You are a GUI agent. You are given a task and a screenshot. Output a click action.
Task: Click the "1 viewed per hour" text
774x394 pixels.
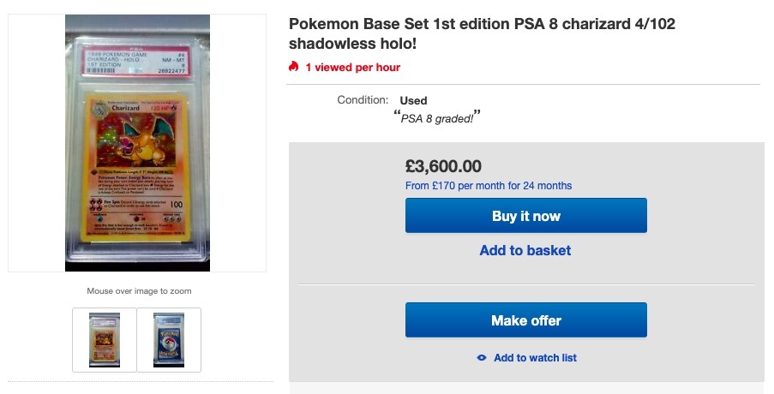353,67
